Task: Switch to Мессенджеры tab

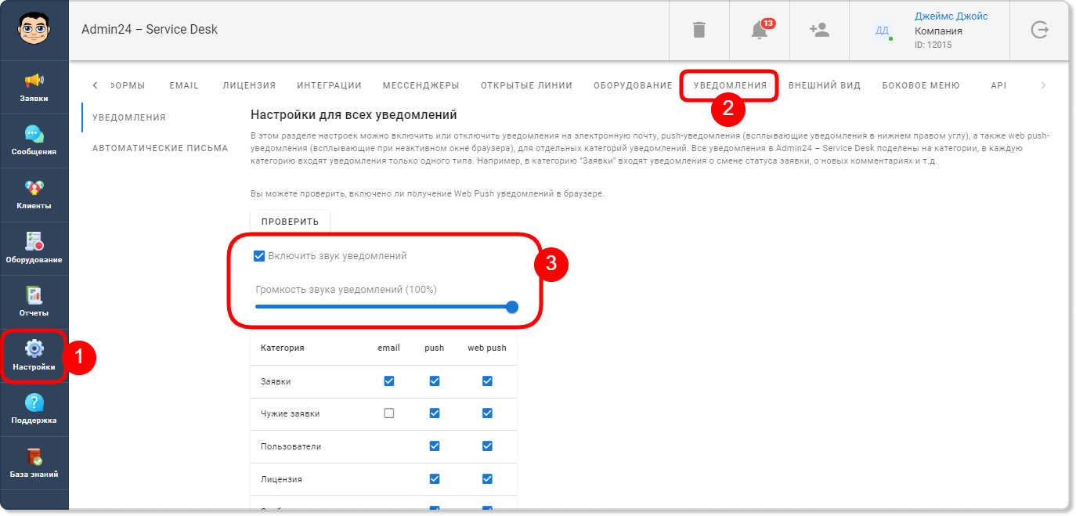Action: tap(421, 85)
